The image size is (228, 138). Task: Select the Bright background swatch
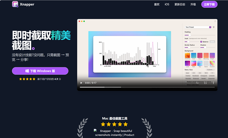212,55
